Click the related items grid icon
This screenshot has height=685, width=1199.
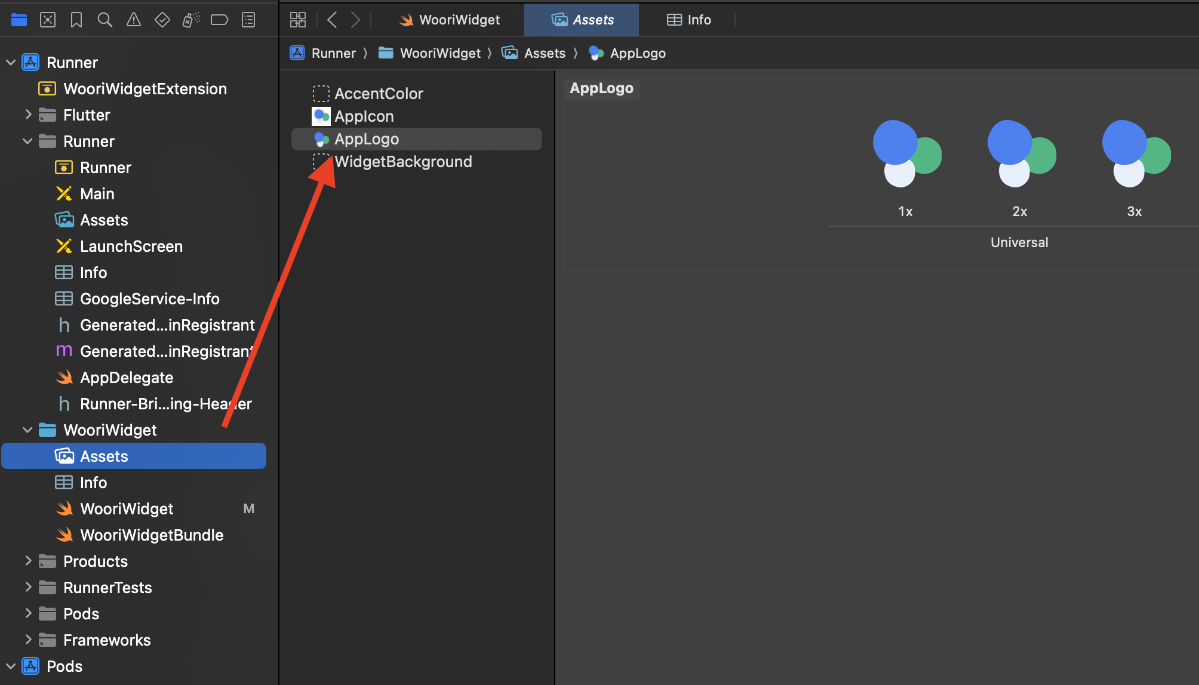coord(297,20)
